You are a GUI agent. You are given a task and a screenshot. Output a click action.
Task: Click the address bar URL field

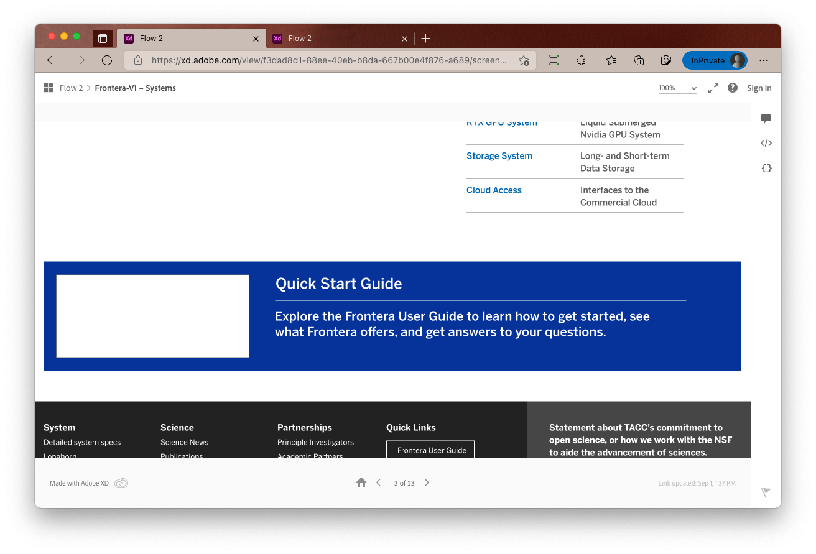tap(330, 60)
